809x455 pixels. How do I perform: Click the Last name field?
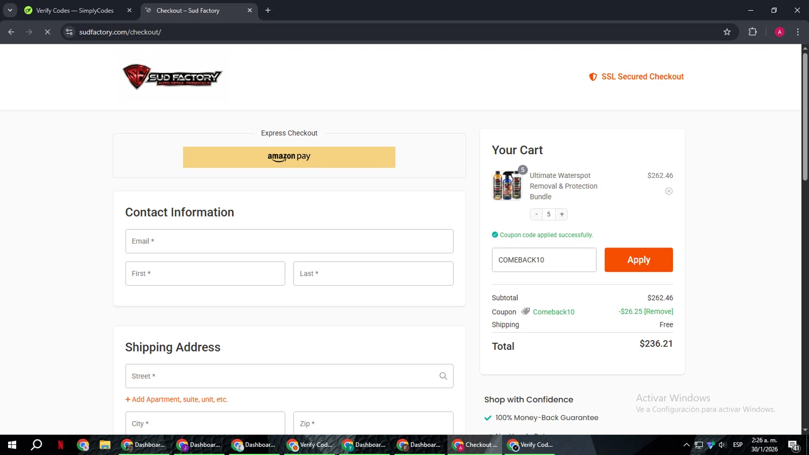(x=373, y=273)
